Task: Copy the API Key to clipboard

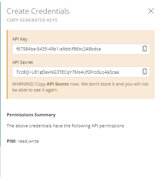Action: 144,48
